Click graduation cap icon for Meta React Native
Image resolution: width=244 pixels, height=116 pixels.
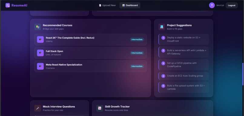(x=40, y=66)
